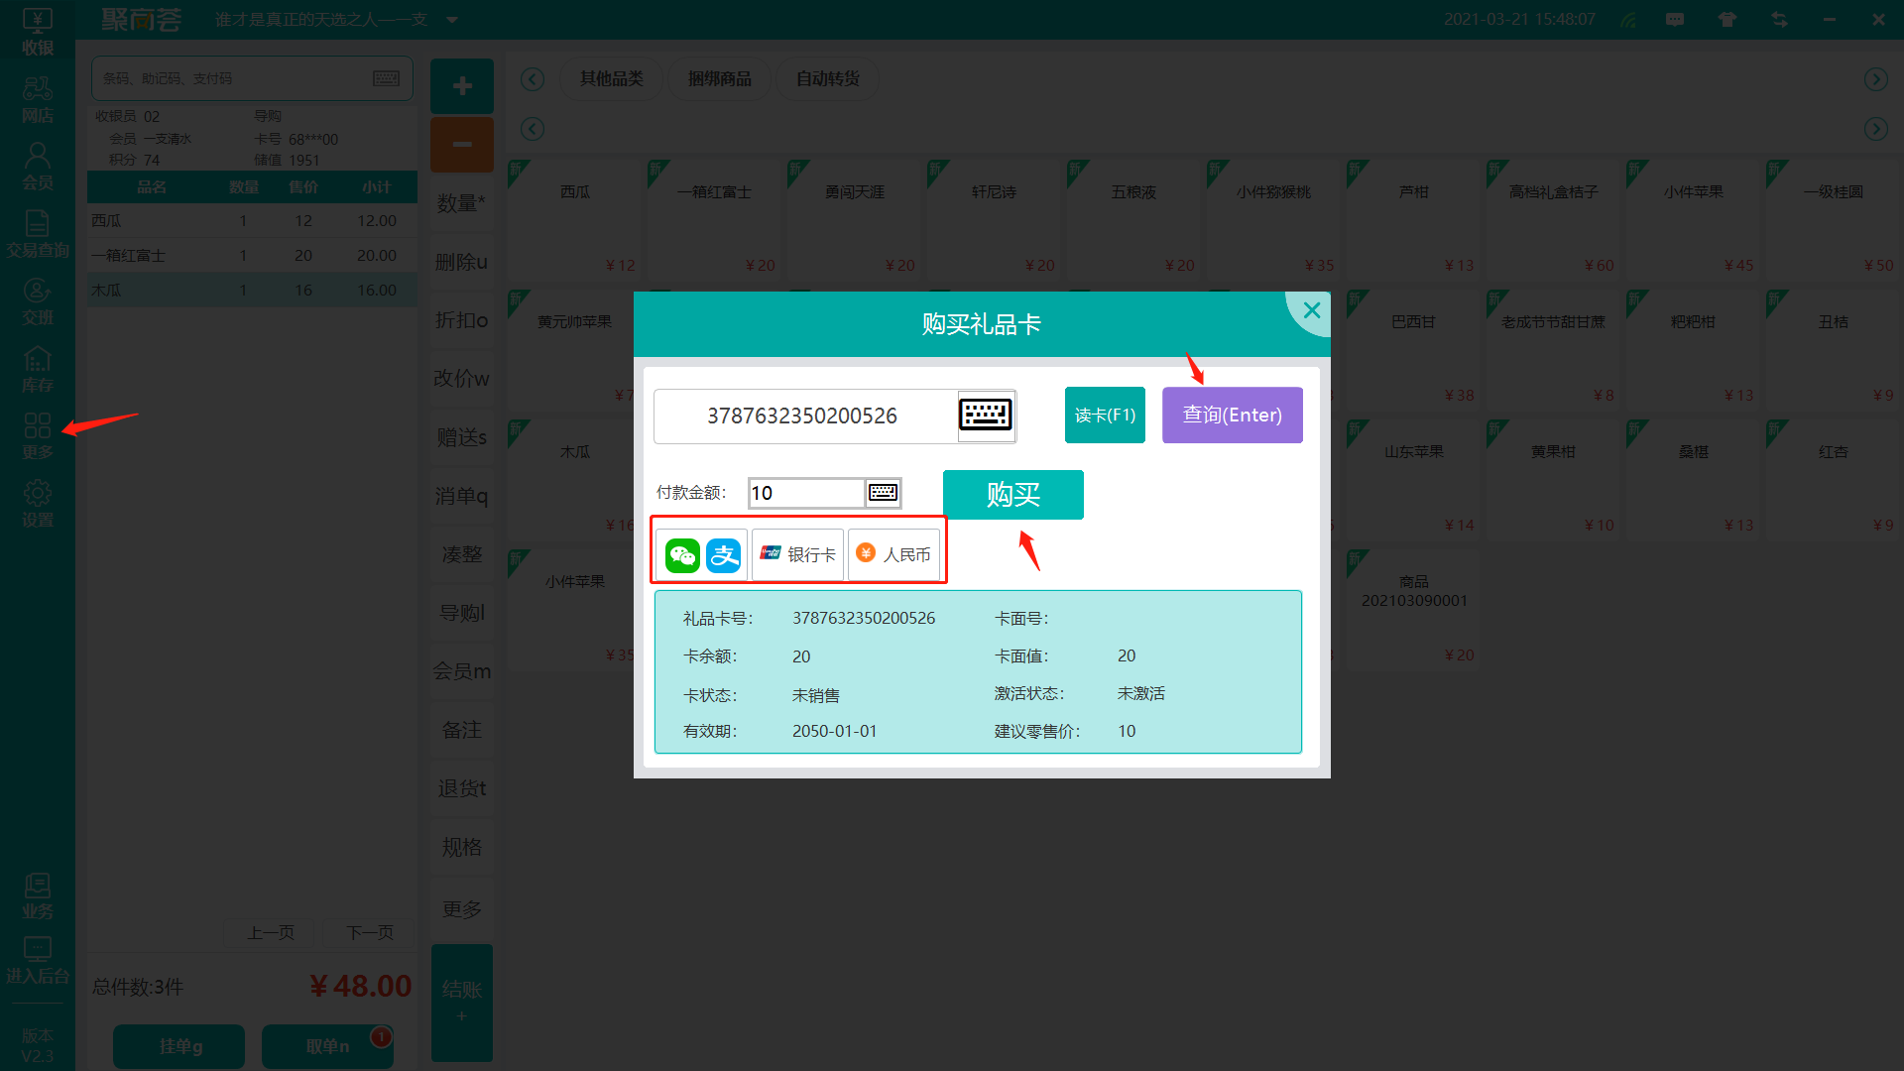Open the 交班 shift handover sidebar icon

(x=38, y=301)
